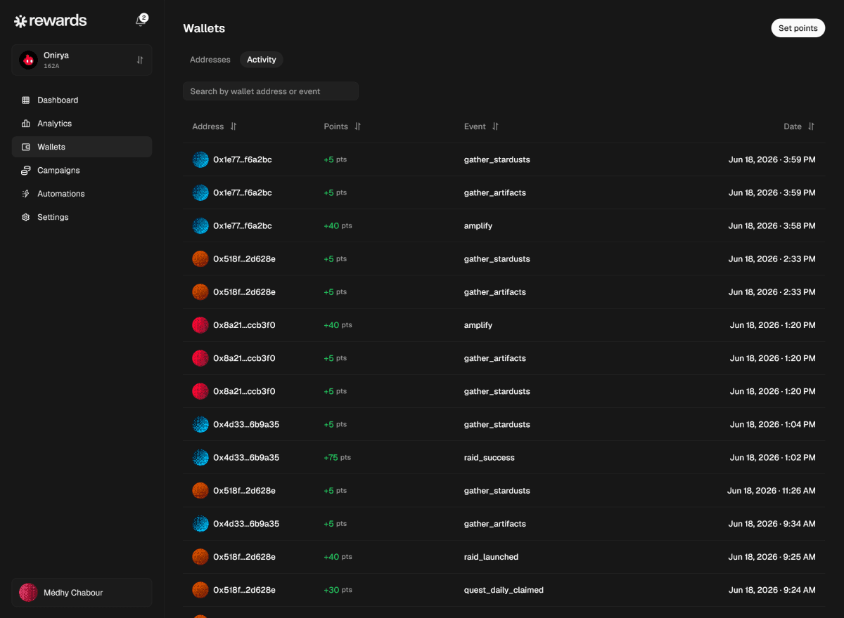Click the Onirya workspace avatar
The image size is (844, 618).
28,60
